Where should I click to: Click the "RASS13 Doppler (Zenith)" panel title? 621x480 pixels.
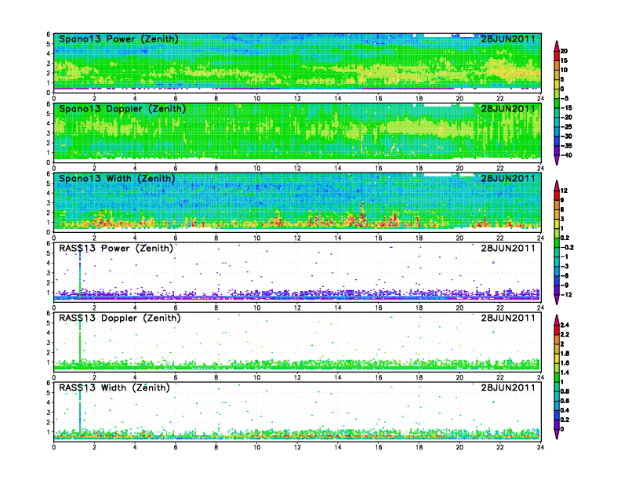120,318
